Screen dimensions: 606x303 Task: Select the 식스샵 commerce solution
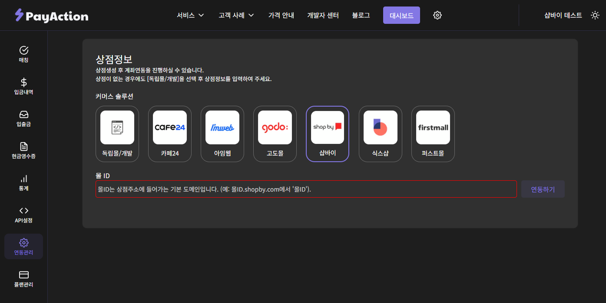(x=381, y=134)
